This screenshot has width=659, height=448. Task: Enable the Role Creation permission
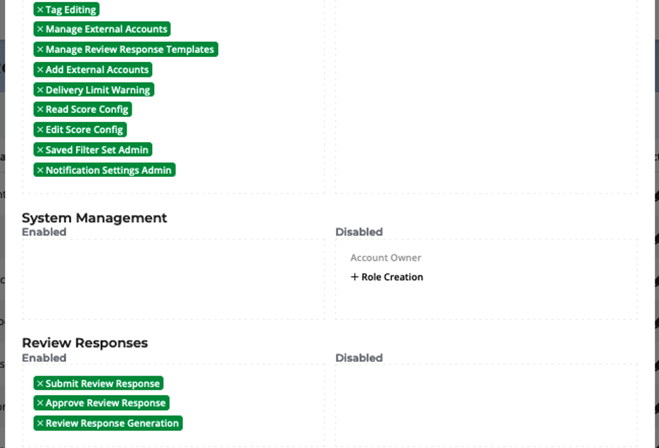click(x=387, y=277)
